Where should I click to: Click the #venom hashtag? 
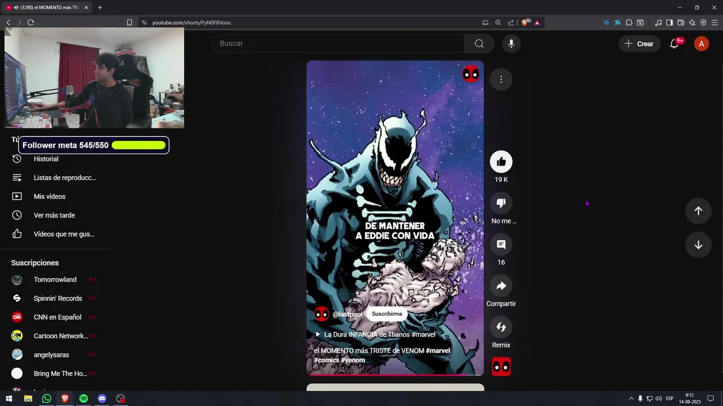point(353,360)
